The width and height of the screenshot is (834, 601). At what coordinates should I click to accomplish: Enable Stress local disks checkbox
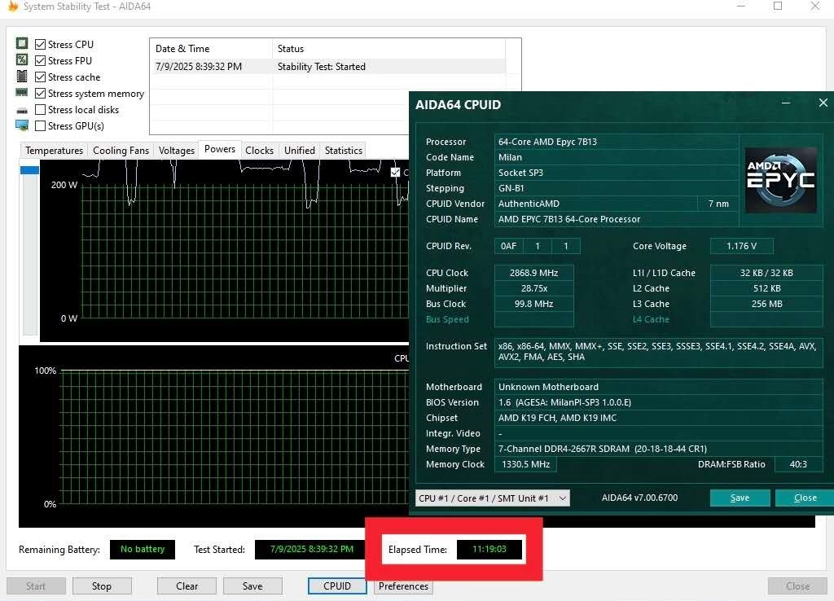click(x=40, y=110)
